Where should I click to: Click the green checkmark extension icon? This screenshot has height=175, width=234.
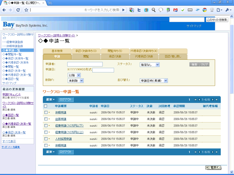(x=183, y=10)
